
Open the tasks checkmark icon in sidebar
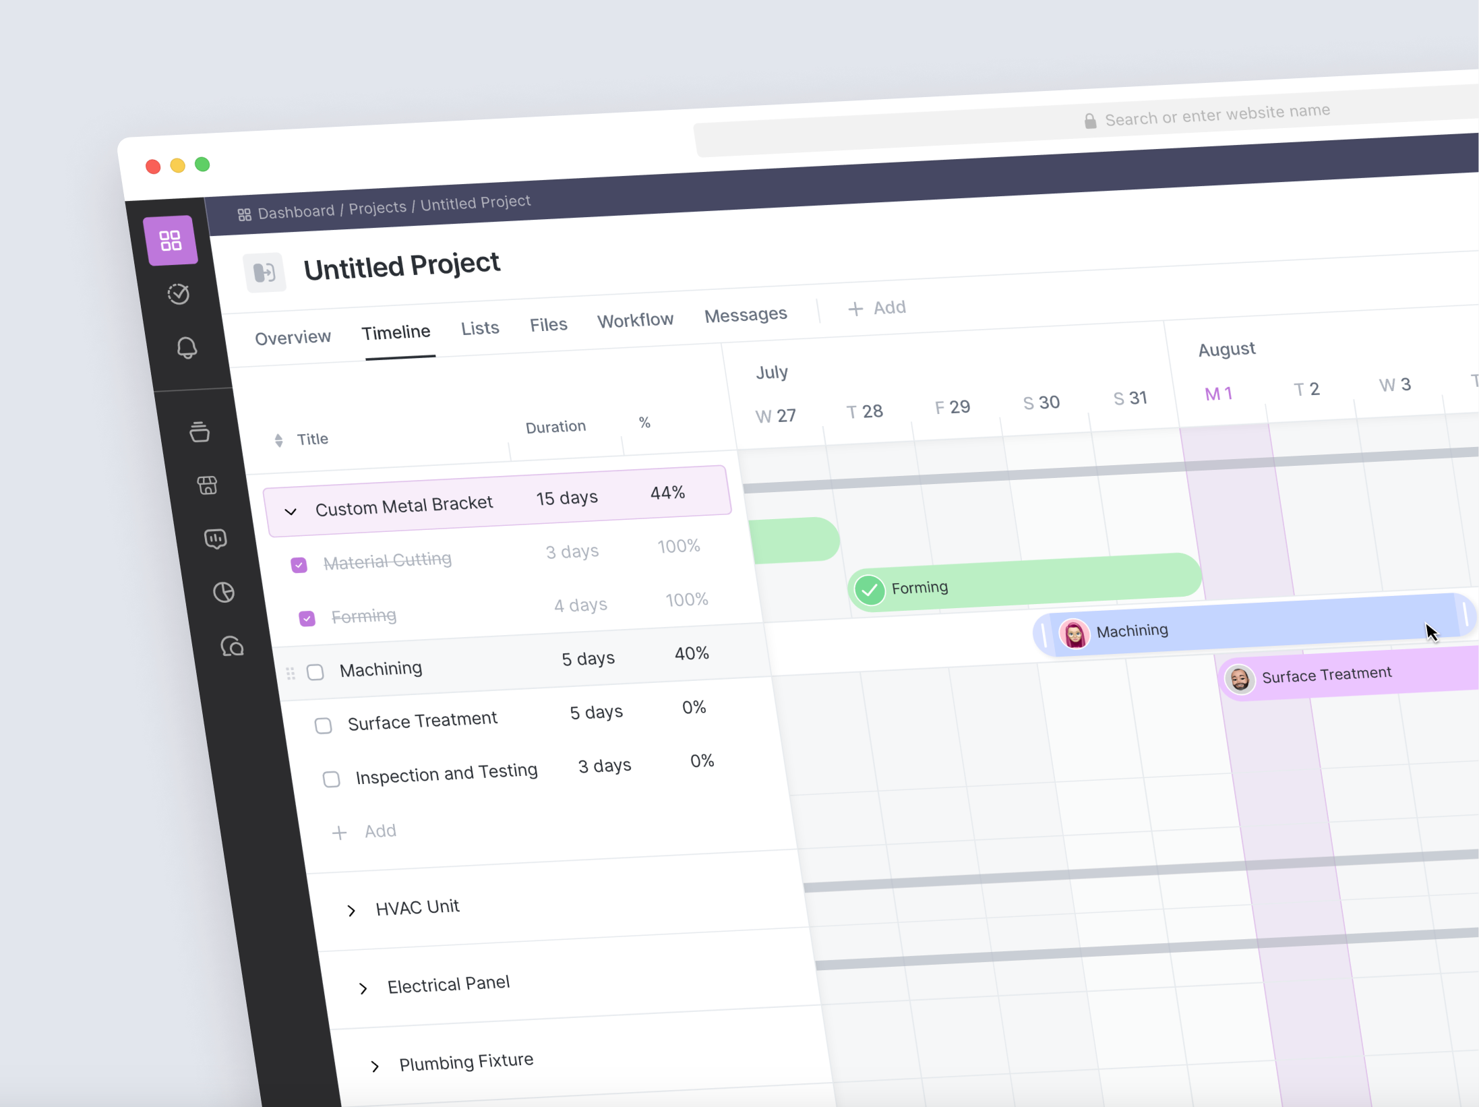coord(177,293)
